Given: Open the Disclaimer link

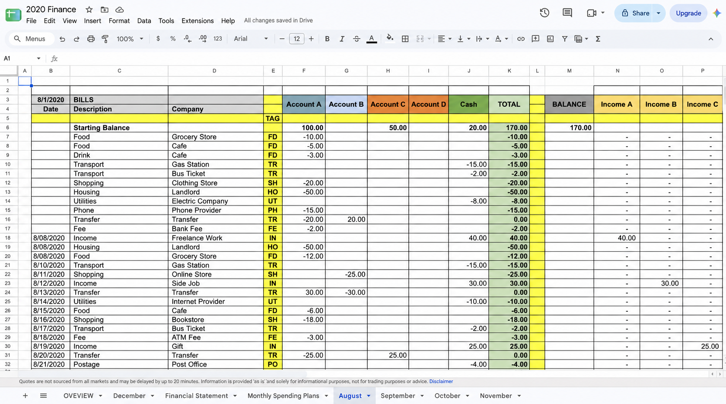Looking at the screenshot, I should click(441, 382).
